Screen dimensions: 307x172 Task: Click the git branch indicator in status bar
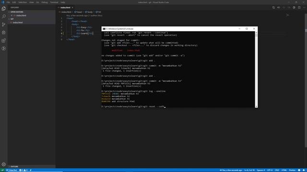12,170
